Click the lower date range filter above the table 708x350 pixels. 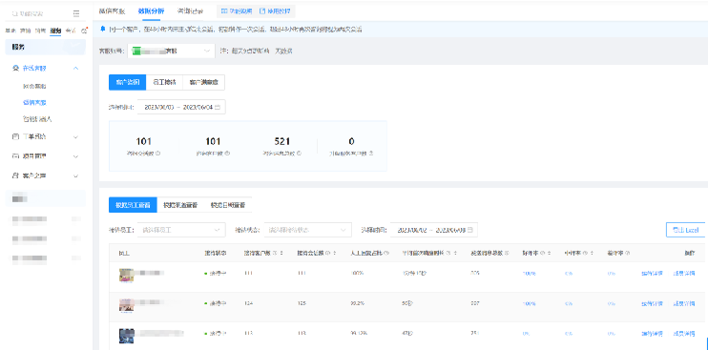coord(434,230)
